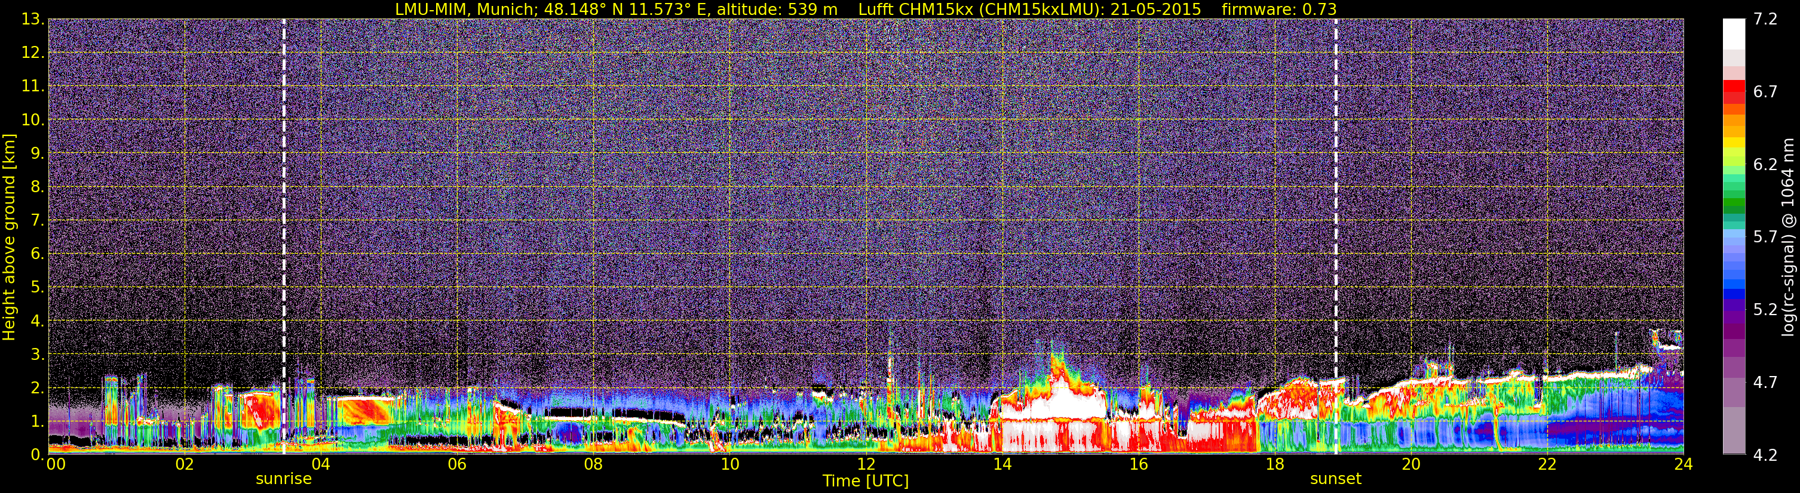Viewport: 1800px width, 493px height.
Task: Click the 3 tick label on the height axis
Action: [37, 355]
